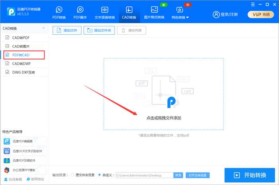Select the 自定义 output radio option
The width and height of the screenshot is (279, 185).
[x=99, y=175]
